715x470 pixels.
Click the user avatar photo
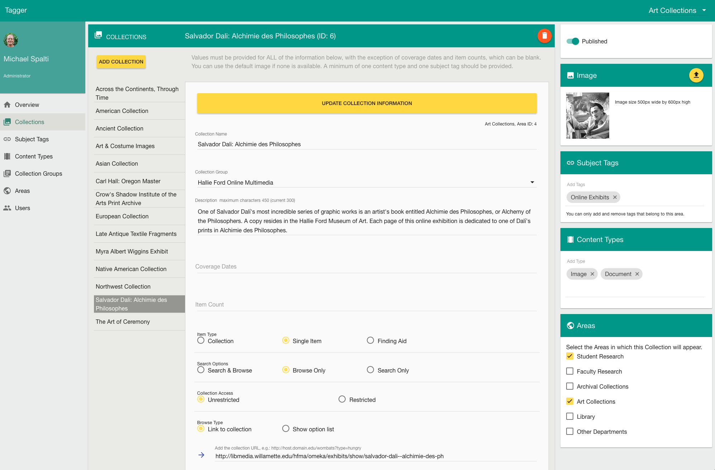pos(11,40)
